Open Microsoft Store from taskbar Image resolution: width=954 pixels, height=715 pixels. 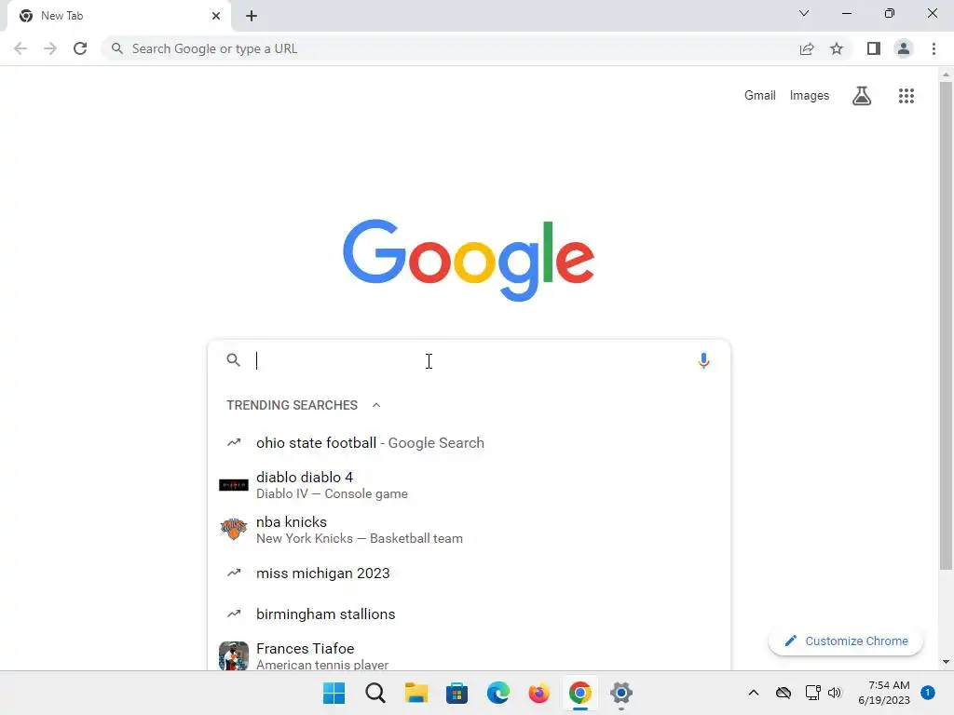[457, 693]
